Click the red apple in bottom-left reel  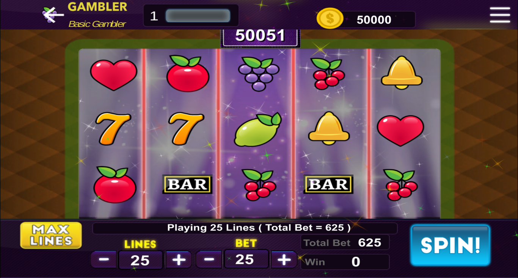[x=115, y=185]
